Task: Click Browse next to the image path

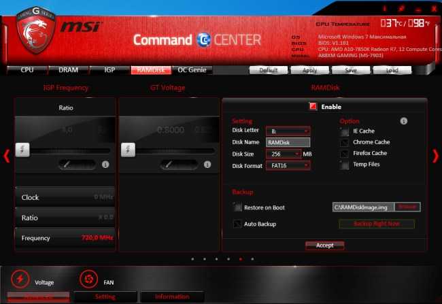Action: coord(407,207)
